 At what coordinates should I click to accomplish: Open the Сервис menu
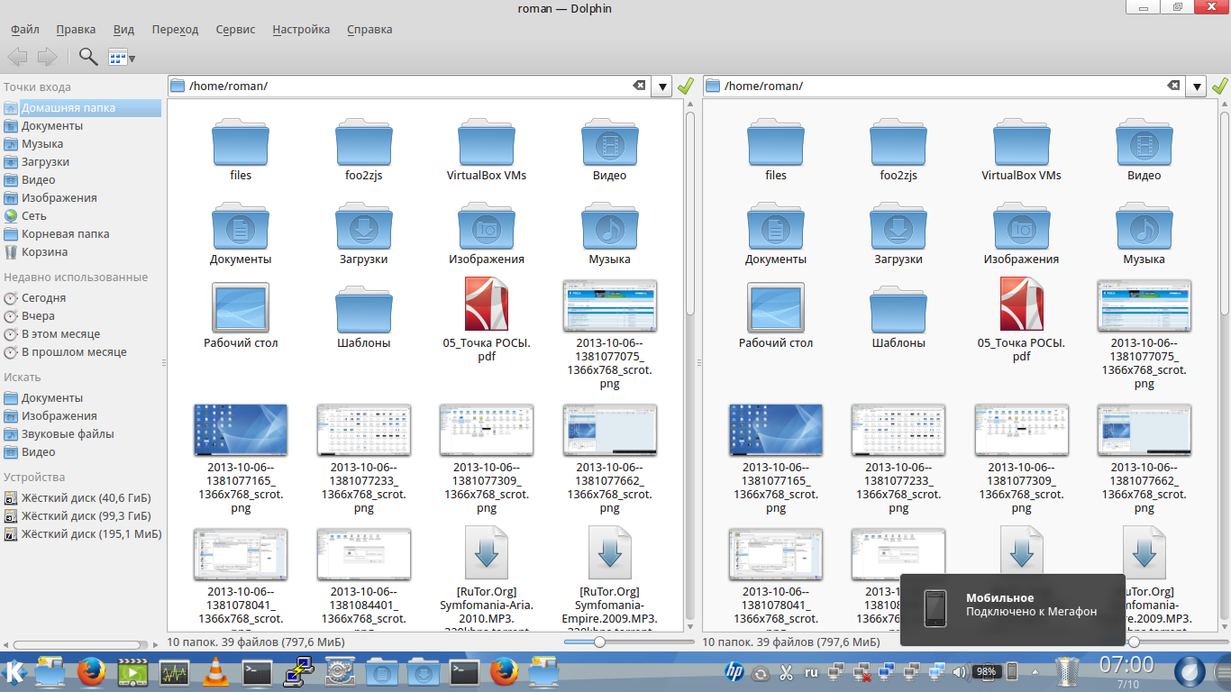235,29
